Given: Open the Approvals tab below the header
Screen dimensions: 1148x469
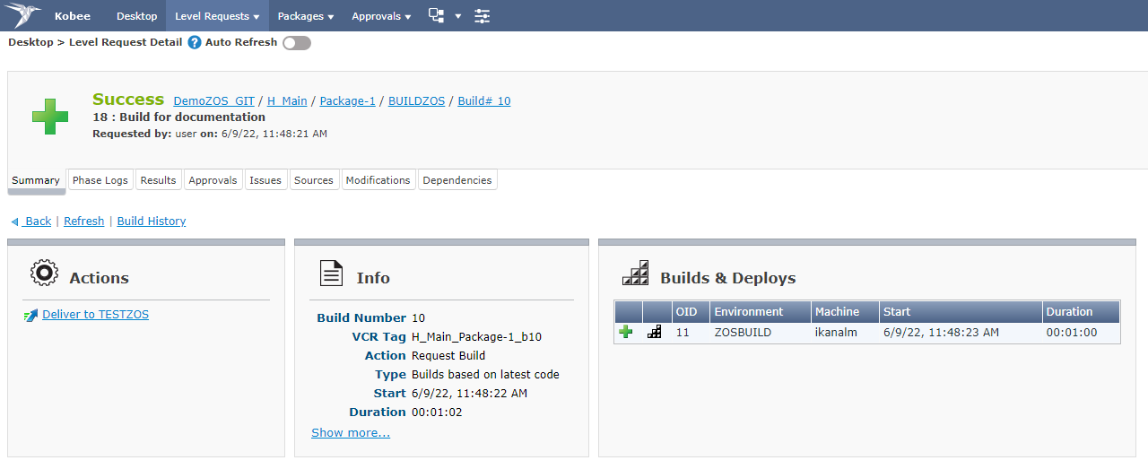Looking at the screenshot, I should point(213,180).
